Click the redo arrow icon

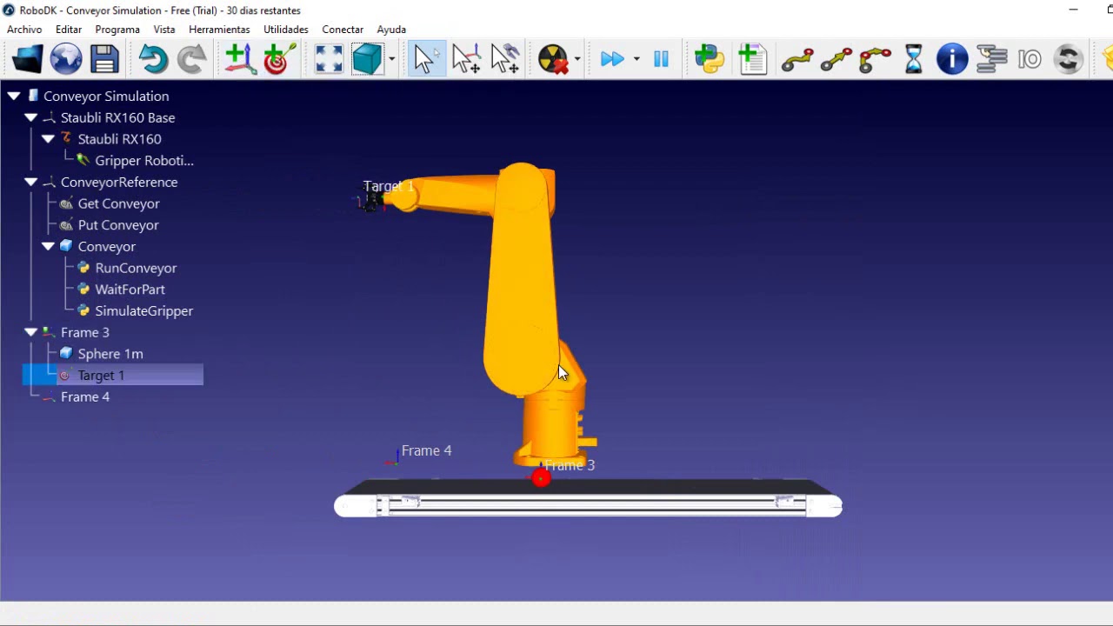click(191, 59)
